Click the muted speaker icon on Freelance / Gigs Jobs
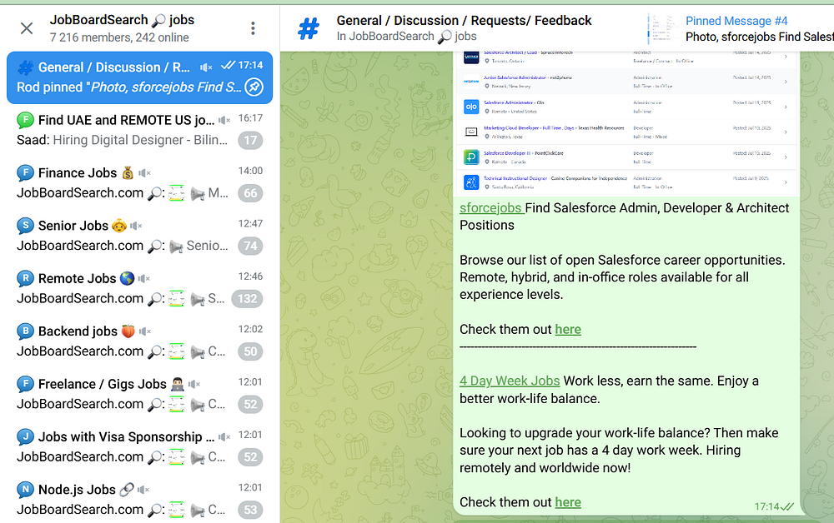Viewport: 834px width, 523px height. click(x=194, y=384)
